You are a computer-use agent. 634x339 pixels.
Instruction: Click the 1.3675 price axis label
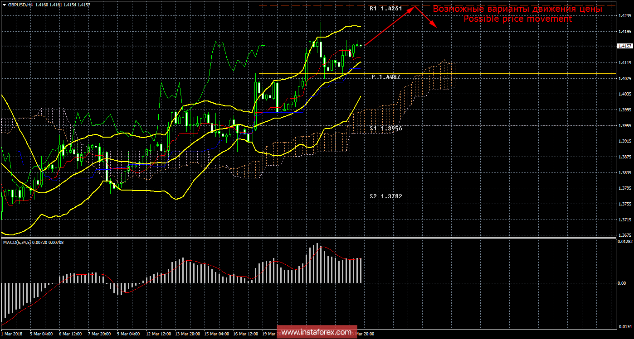tap(624, 235)
